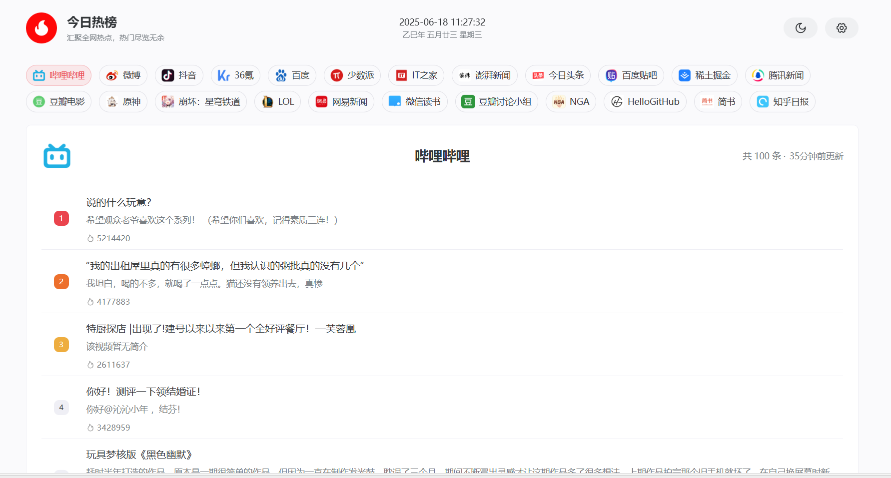Switch to the 网易新闻 tab
Image resolution: width=891 pixels, height=478 pixels.
[x=341, y=102]
